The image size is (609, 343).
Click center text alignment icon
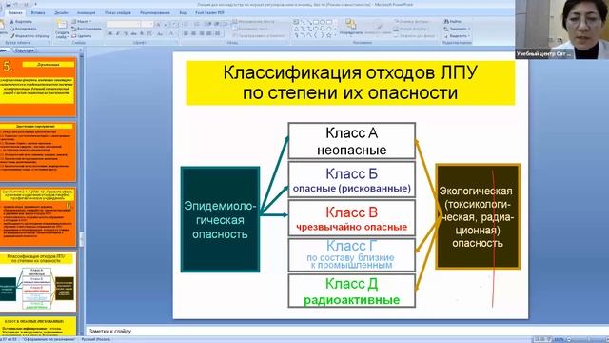coord(194,34)
